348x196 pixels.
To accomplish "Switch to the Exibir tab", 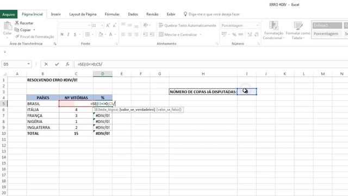I will (x=171, y=14).
